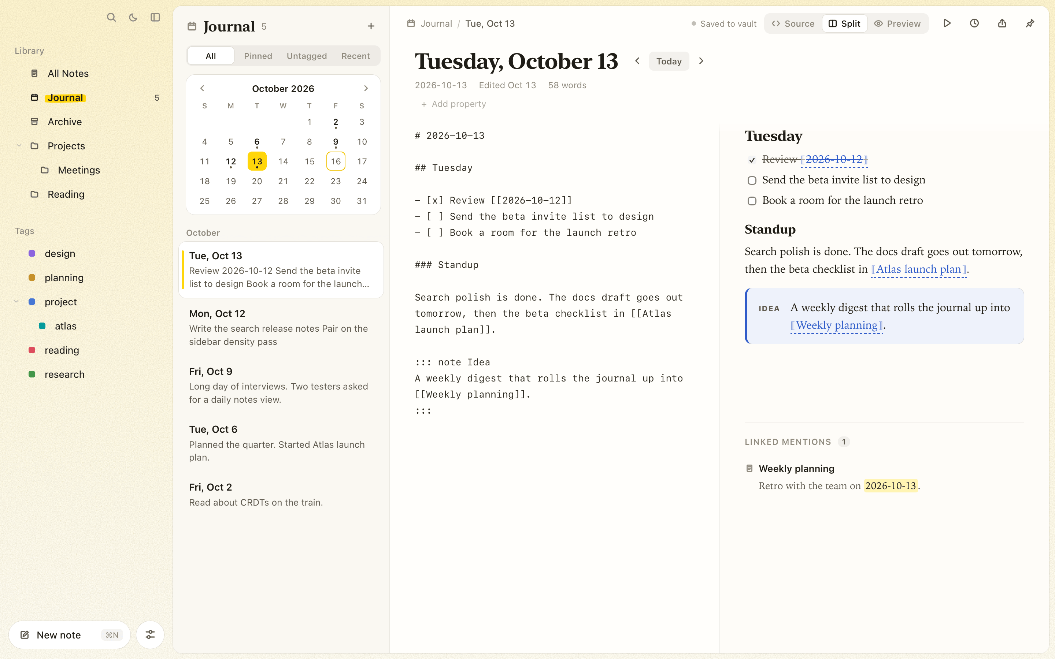
Task: Click the Reading folder icon
Action: coord(34,194)
